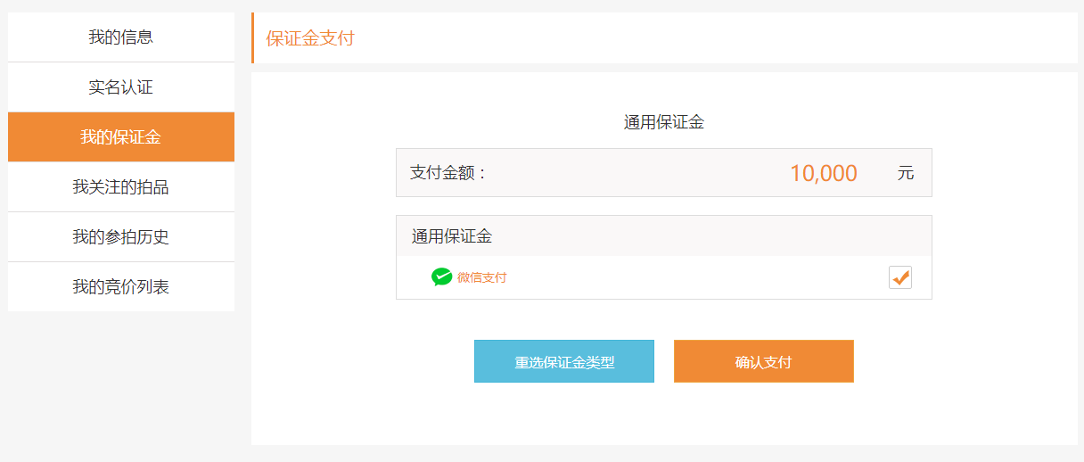Open the 我的信息 sidebar menu
This screenshot has width=1084, height=462.
[120, 37]
